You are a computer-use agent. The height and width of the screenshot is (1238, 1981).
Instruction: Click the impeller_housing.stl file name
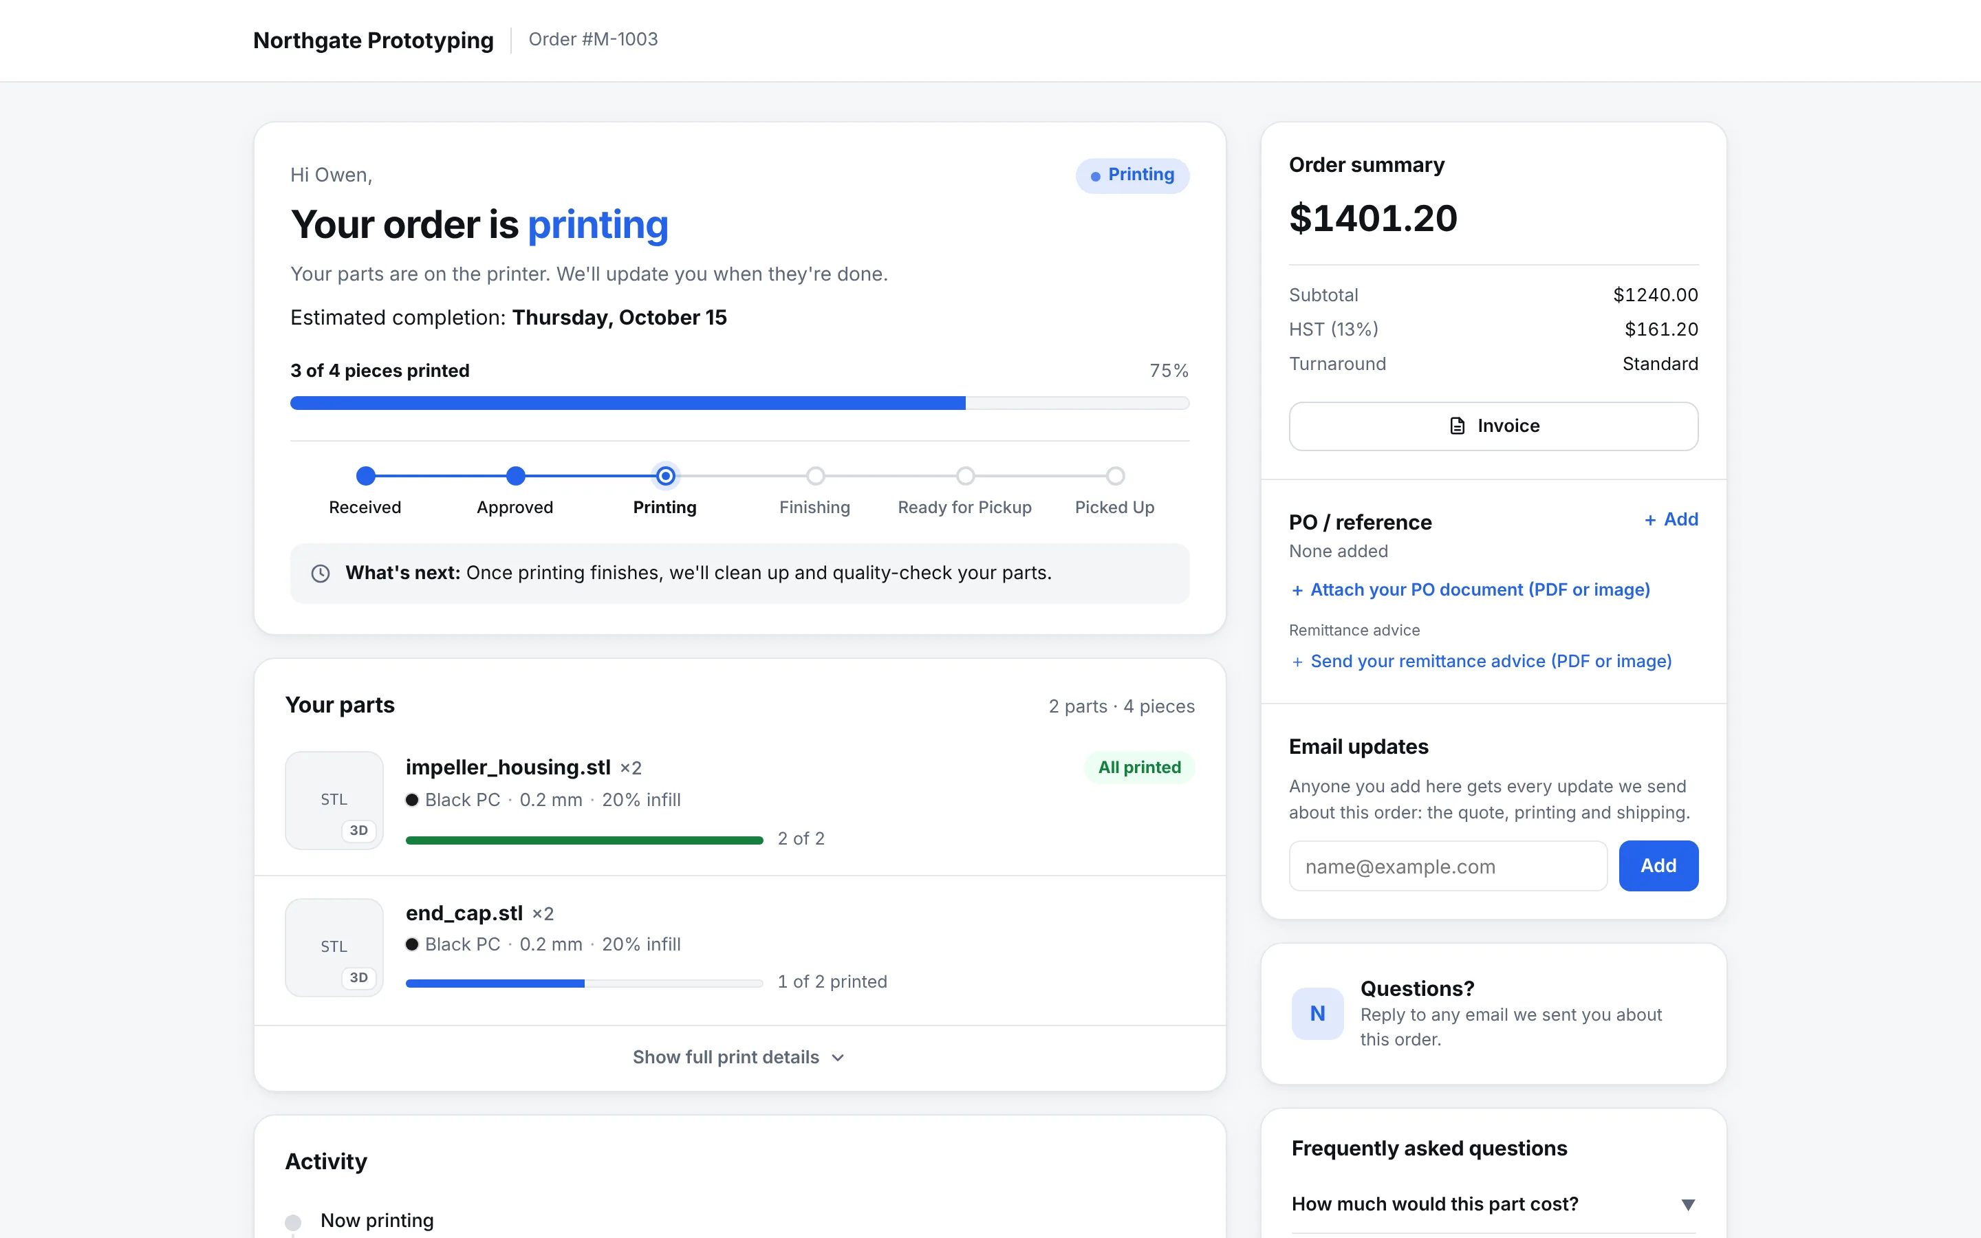pos(508,767)
